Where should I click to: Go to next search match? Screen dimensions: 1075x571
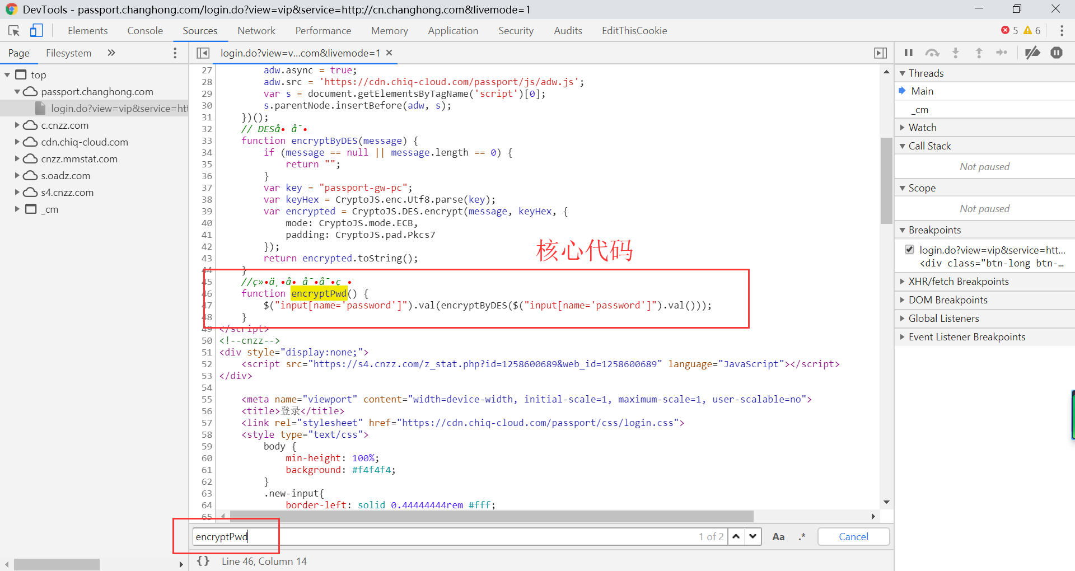click(753, 536)
